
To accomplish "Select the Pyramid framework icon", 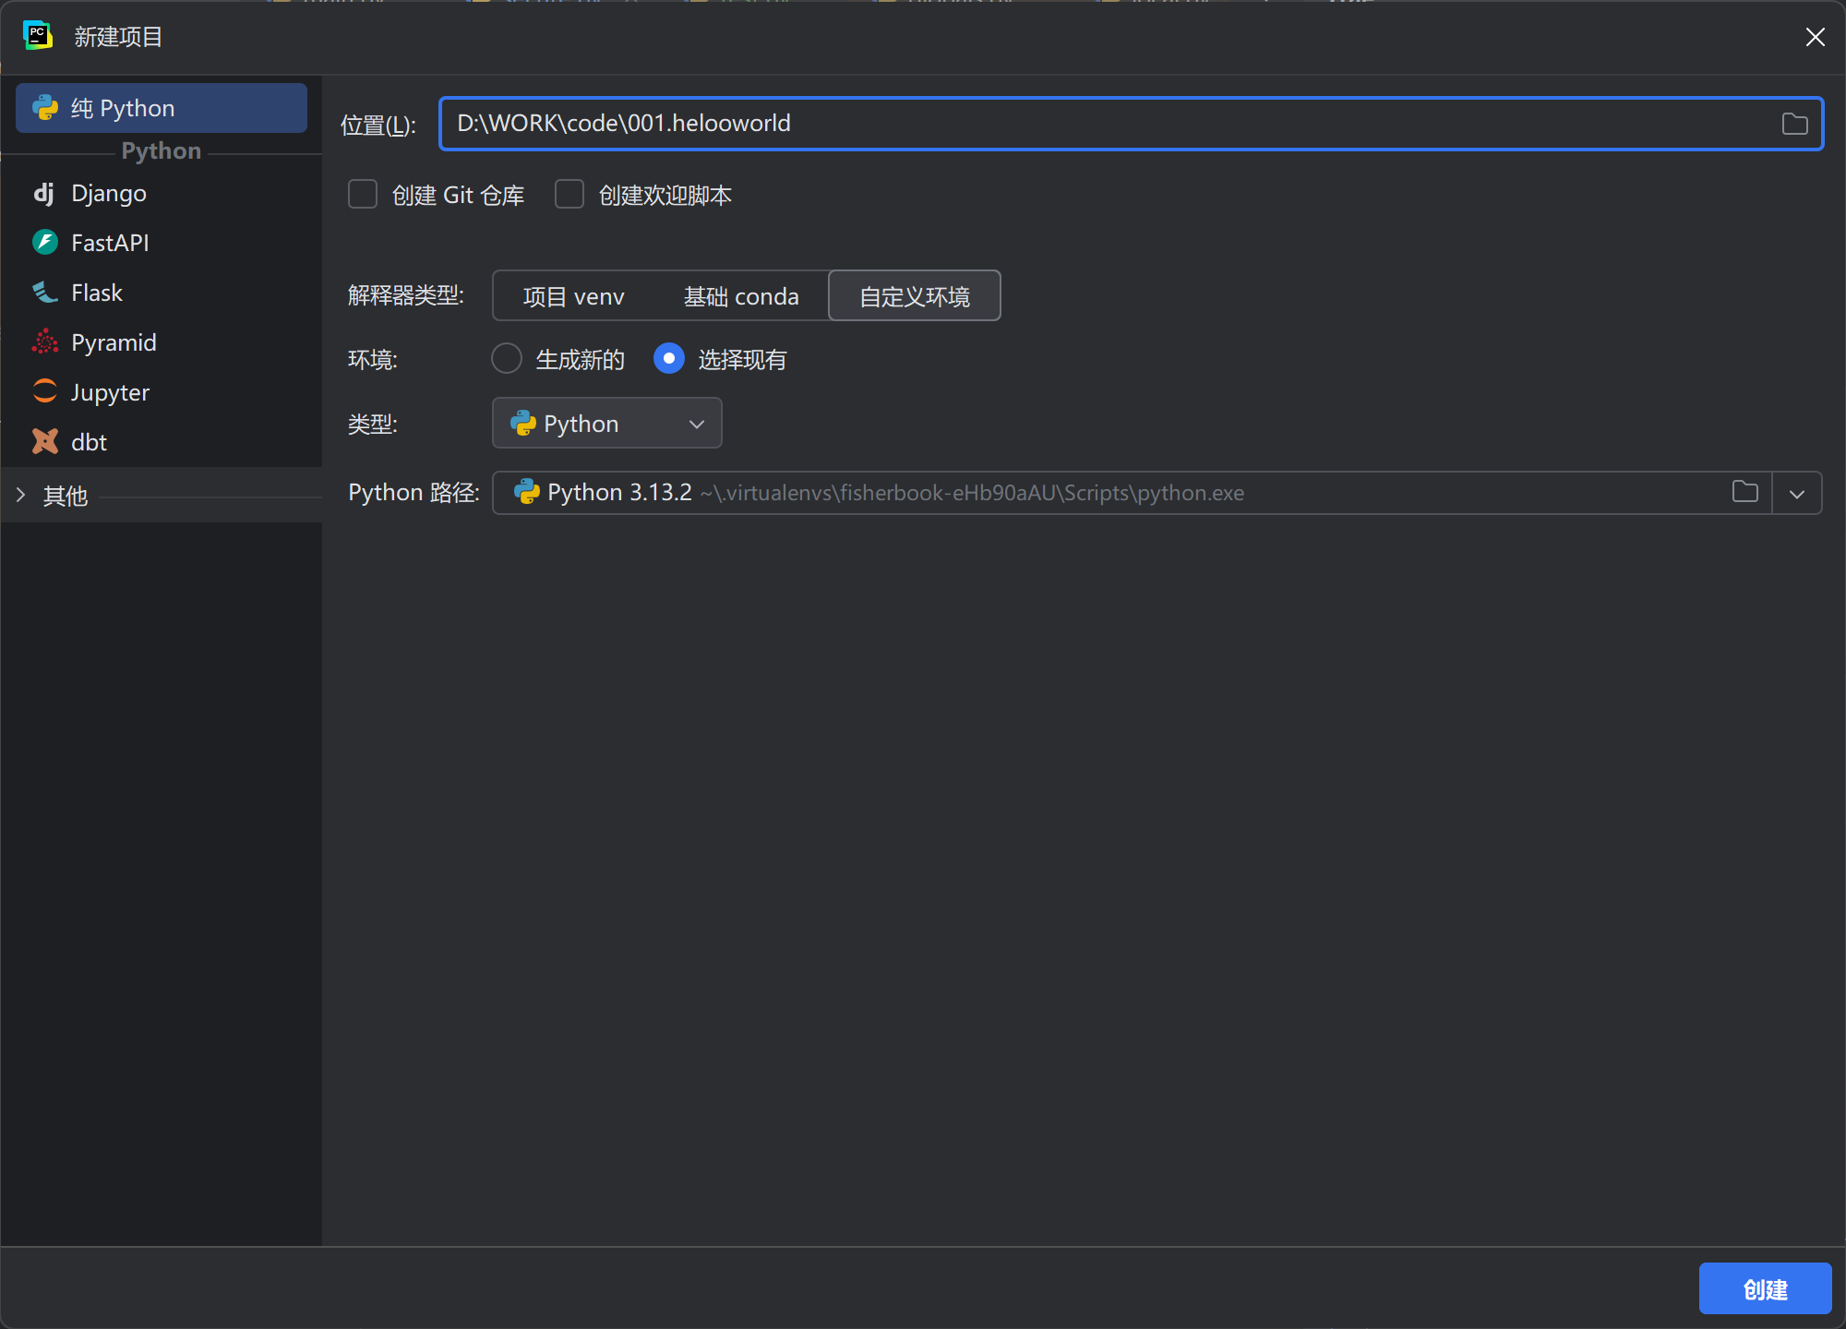I will click(44, 342).
